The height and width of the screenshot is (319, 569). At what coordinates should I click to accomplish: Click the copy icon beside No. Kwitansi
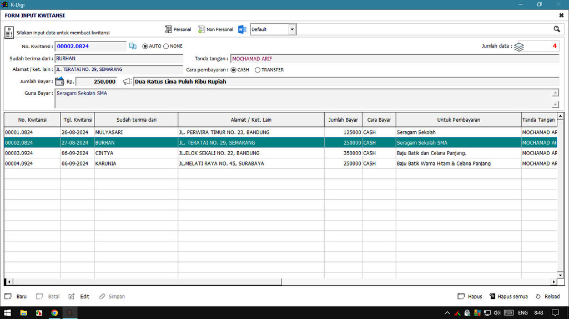(133, 46)
